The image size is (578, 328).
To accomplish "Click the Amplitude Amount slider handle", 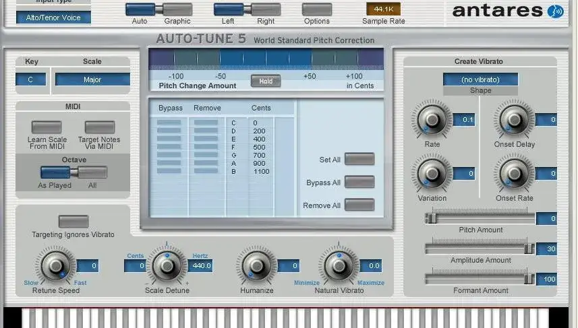I will tap(529, 249).
